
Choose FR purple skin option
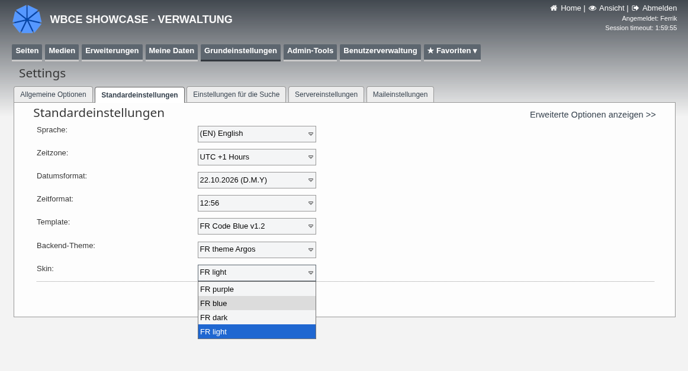(x=257, y=289)
